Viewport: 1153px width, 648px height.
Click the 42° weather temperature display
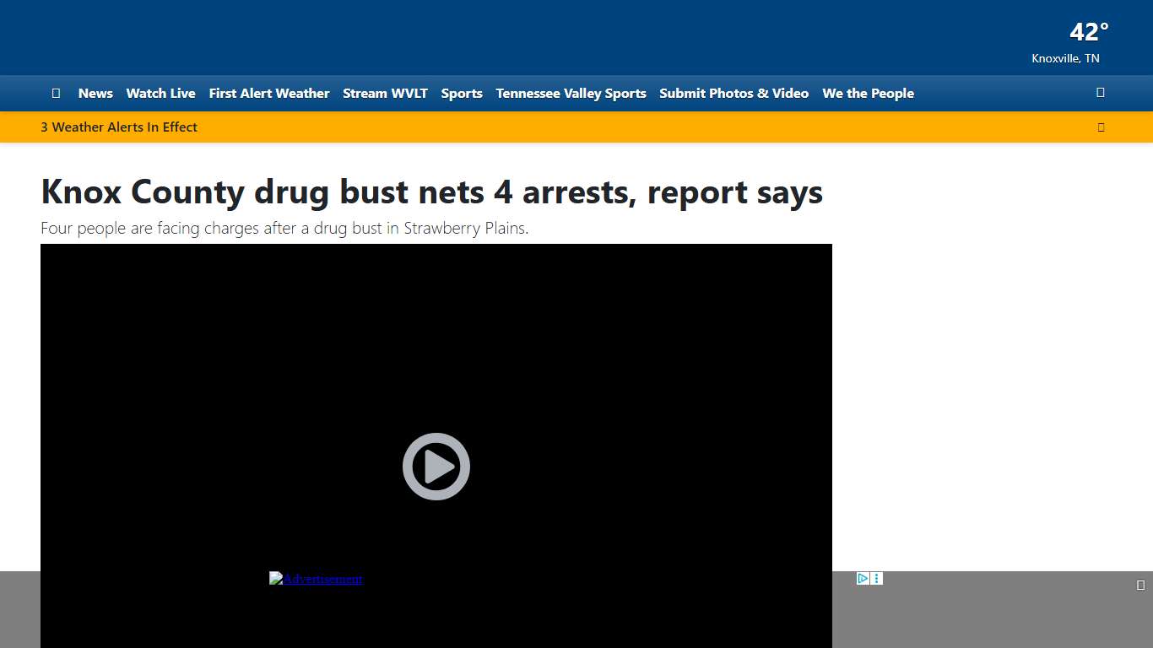1088,32
